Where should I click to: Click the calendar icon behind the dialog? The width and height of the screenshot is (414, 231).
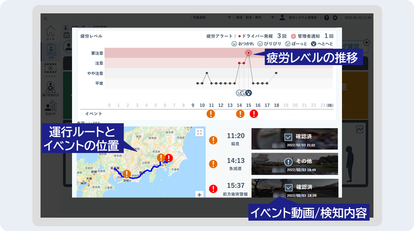click(66, 35)
